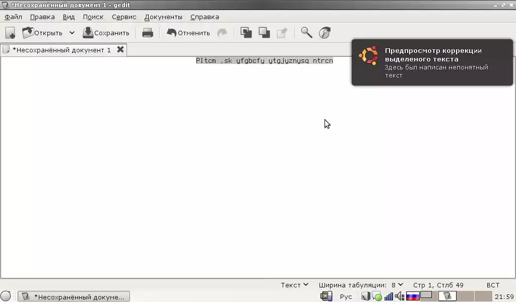
Task: Undo last action with Отменить
Action: [188, 33]
